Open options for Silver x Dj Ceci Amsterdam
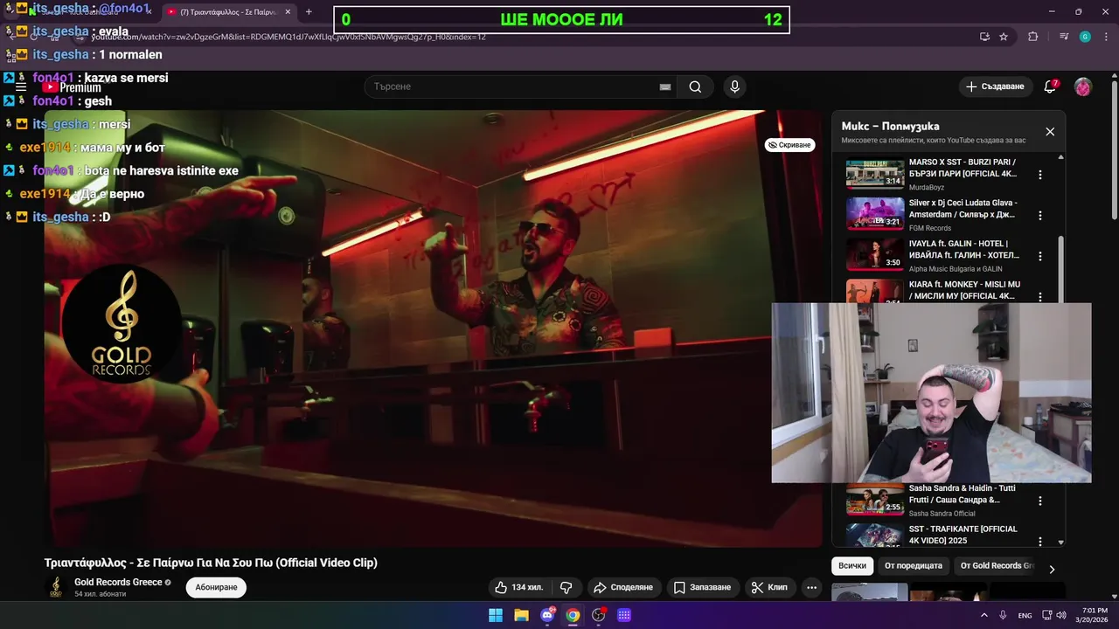1119x629 pixels. pos(1040,215)
